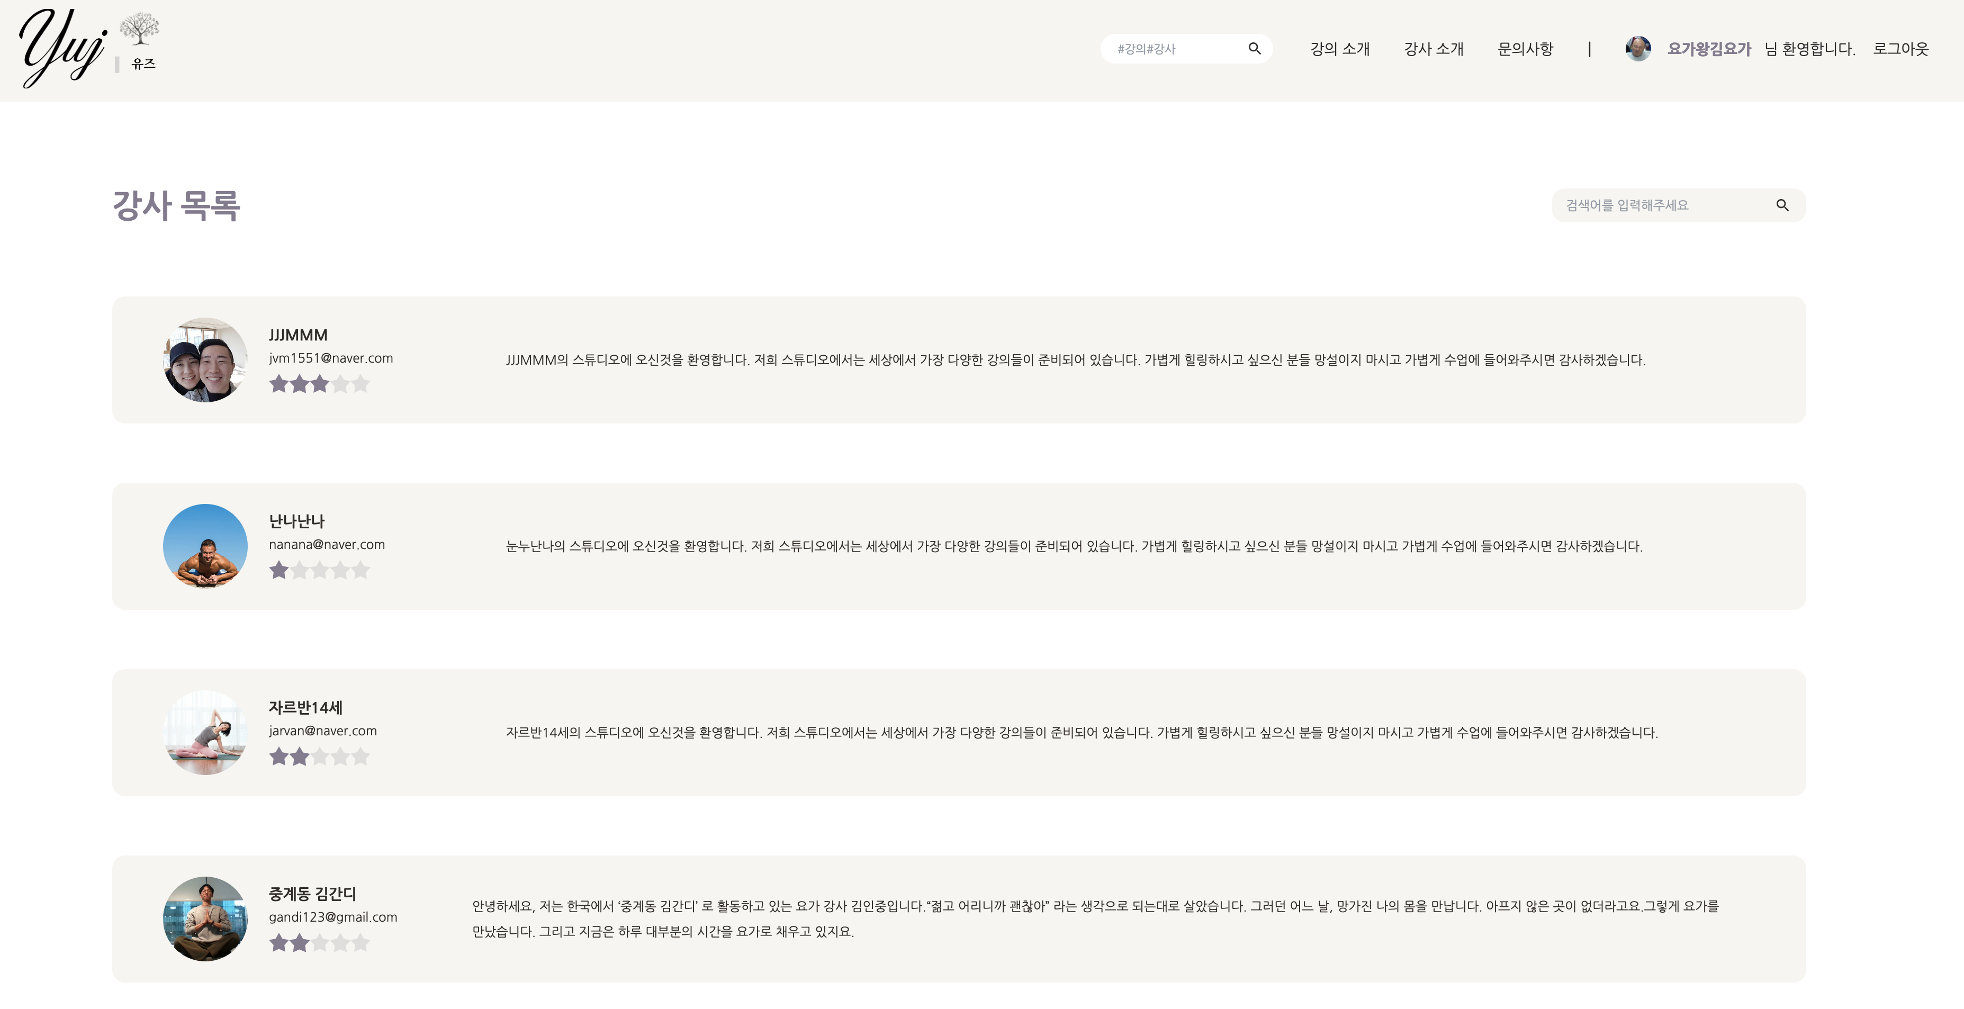Open the 강의 소개 menu item
The height and width of the screenshot is (1009, 1964).
click(x=1339, y=48)
